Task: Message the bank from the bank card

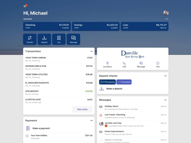Action: click(141, 65)
